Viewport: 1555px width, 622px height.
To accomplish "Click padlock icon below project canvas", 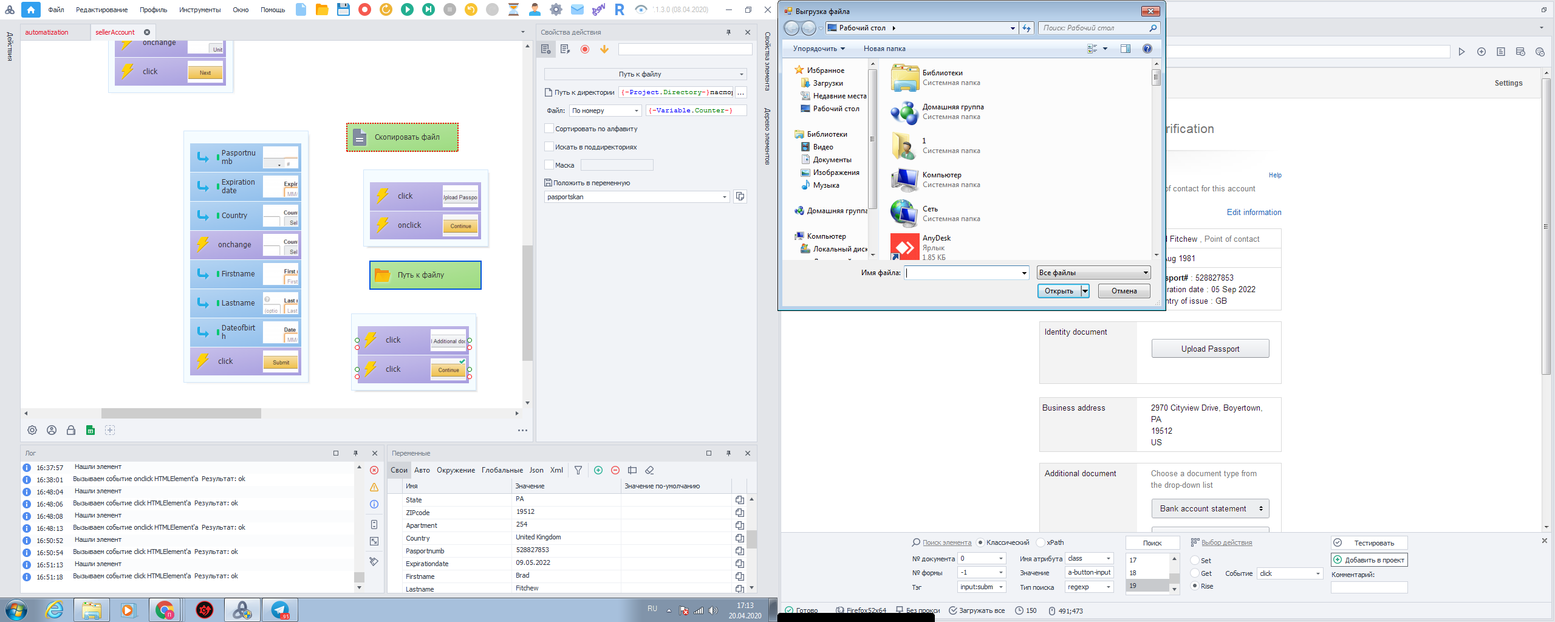I will [x=71, y=430].
